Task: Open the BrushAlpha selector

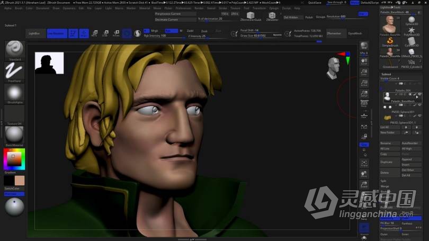Action: [14, 93]
